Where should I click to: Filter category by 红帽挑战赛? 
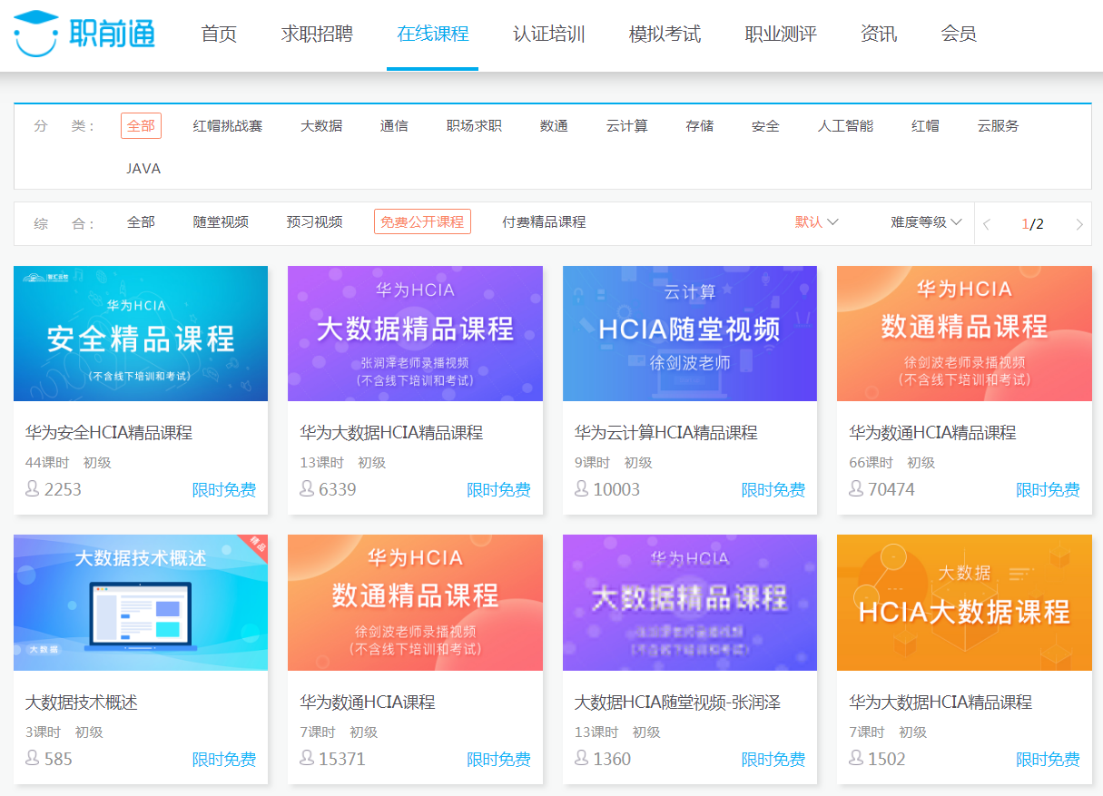click(x=228, y=126)
